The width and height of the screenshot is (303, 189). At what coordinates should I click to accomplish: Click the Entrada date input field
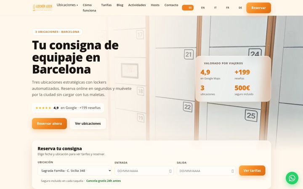pos(144,171)
